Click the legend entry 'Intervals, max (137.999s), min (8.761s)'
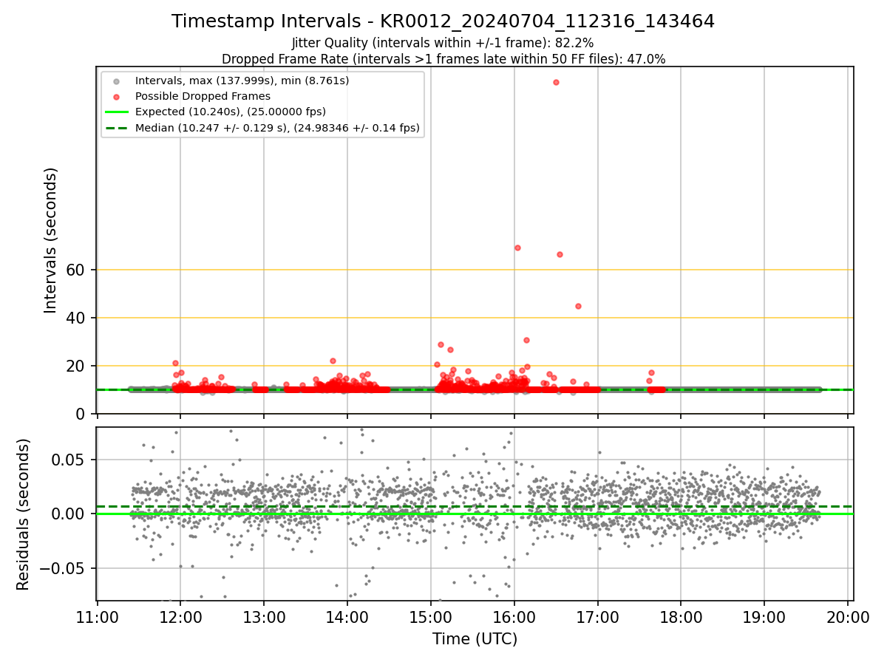This screenshot has width=887, height=665. 242,80
